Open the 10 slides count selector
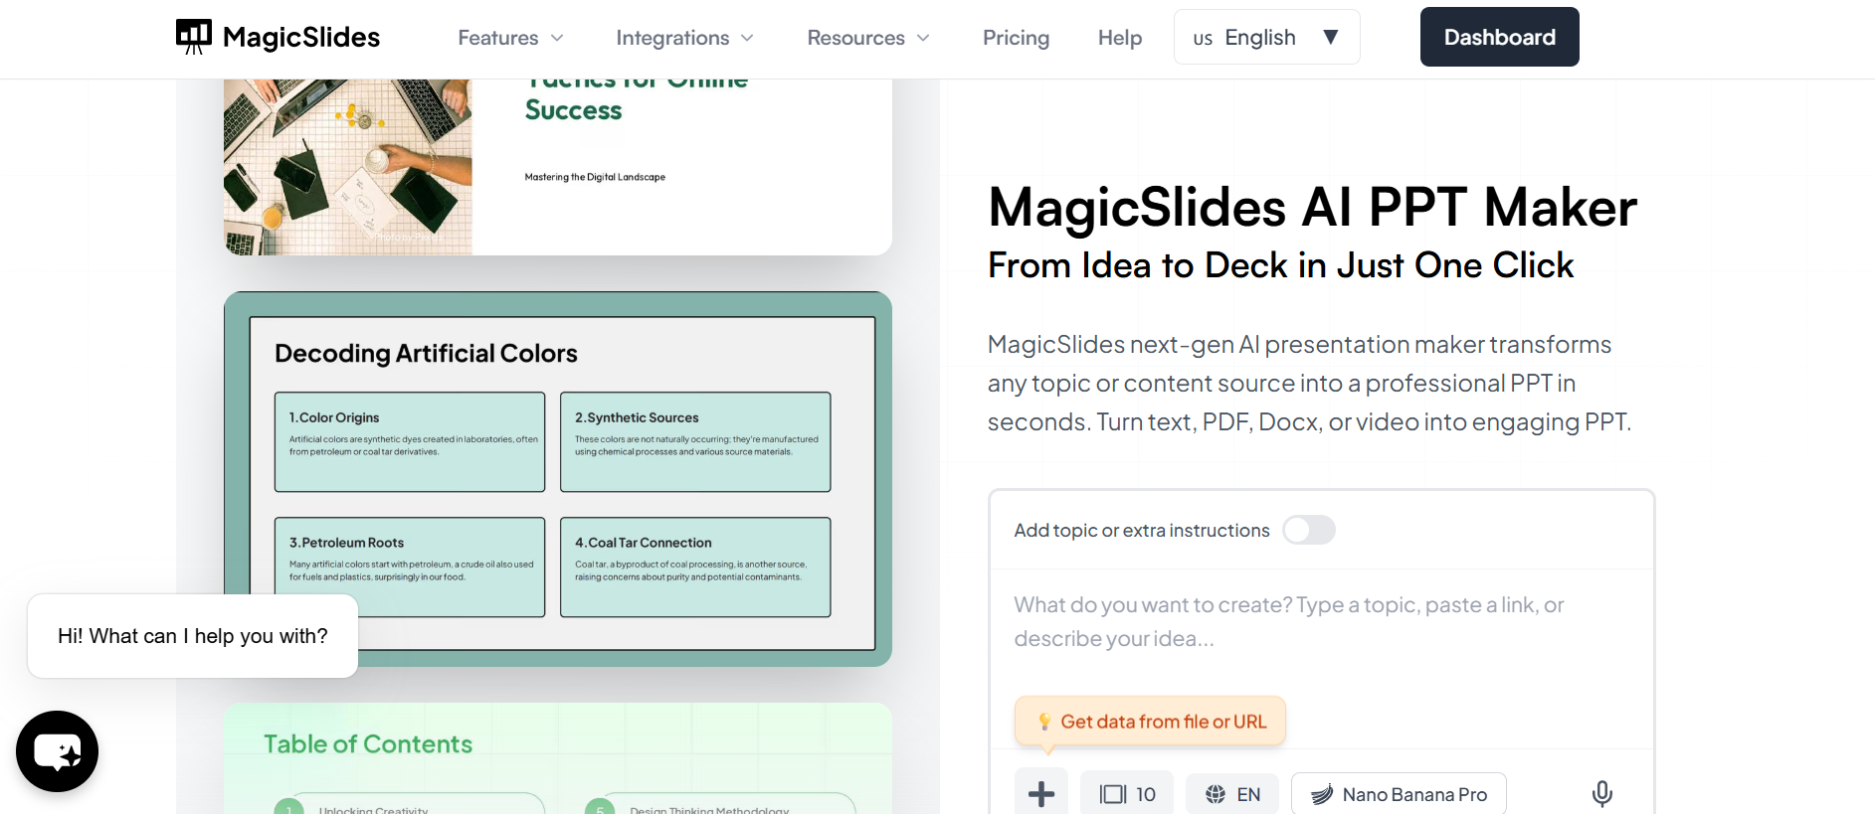 (1127, 794)
